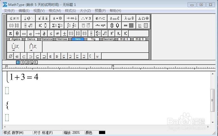
Task: Insert the right arrow symbol from small bar
Action: [37, 34]
